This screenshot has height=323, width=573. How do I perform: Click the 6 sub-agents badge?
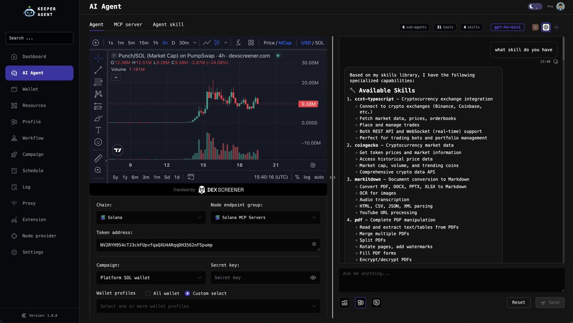pyautogui.click(x=414, y=27)
